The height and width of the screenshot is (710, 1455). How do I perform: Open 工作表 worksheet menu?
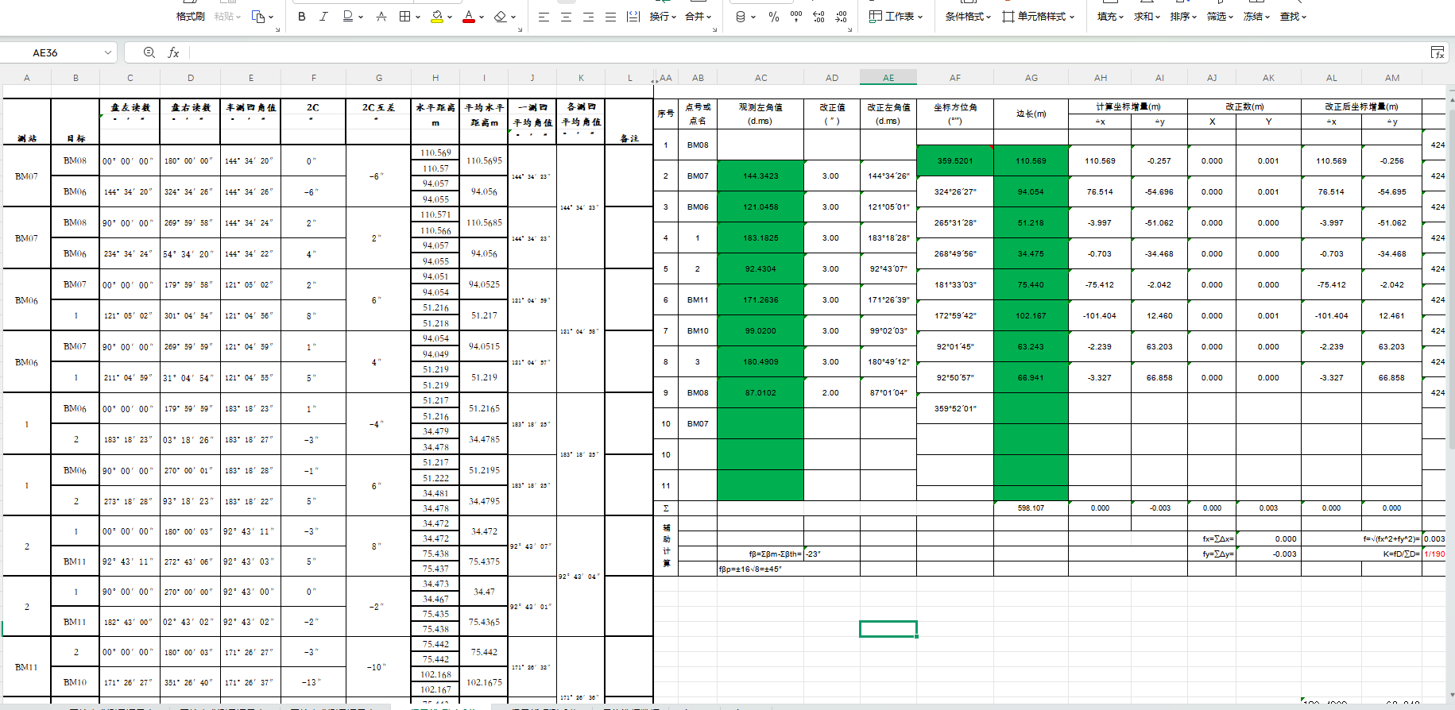896,17
